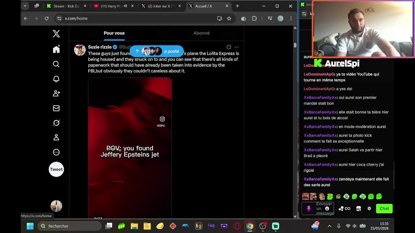Image resolution: width=415 pixels, height=233 pixels.
Task: Open OBS Studio from taskbar
Action: (x=263, y=226)
